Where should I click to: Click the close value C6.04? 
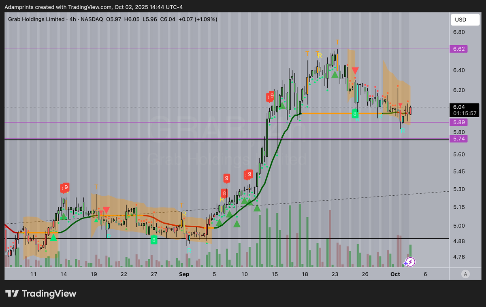tap(167, 19)
